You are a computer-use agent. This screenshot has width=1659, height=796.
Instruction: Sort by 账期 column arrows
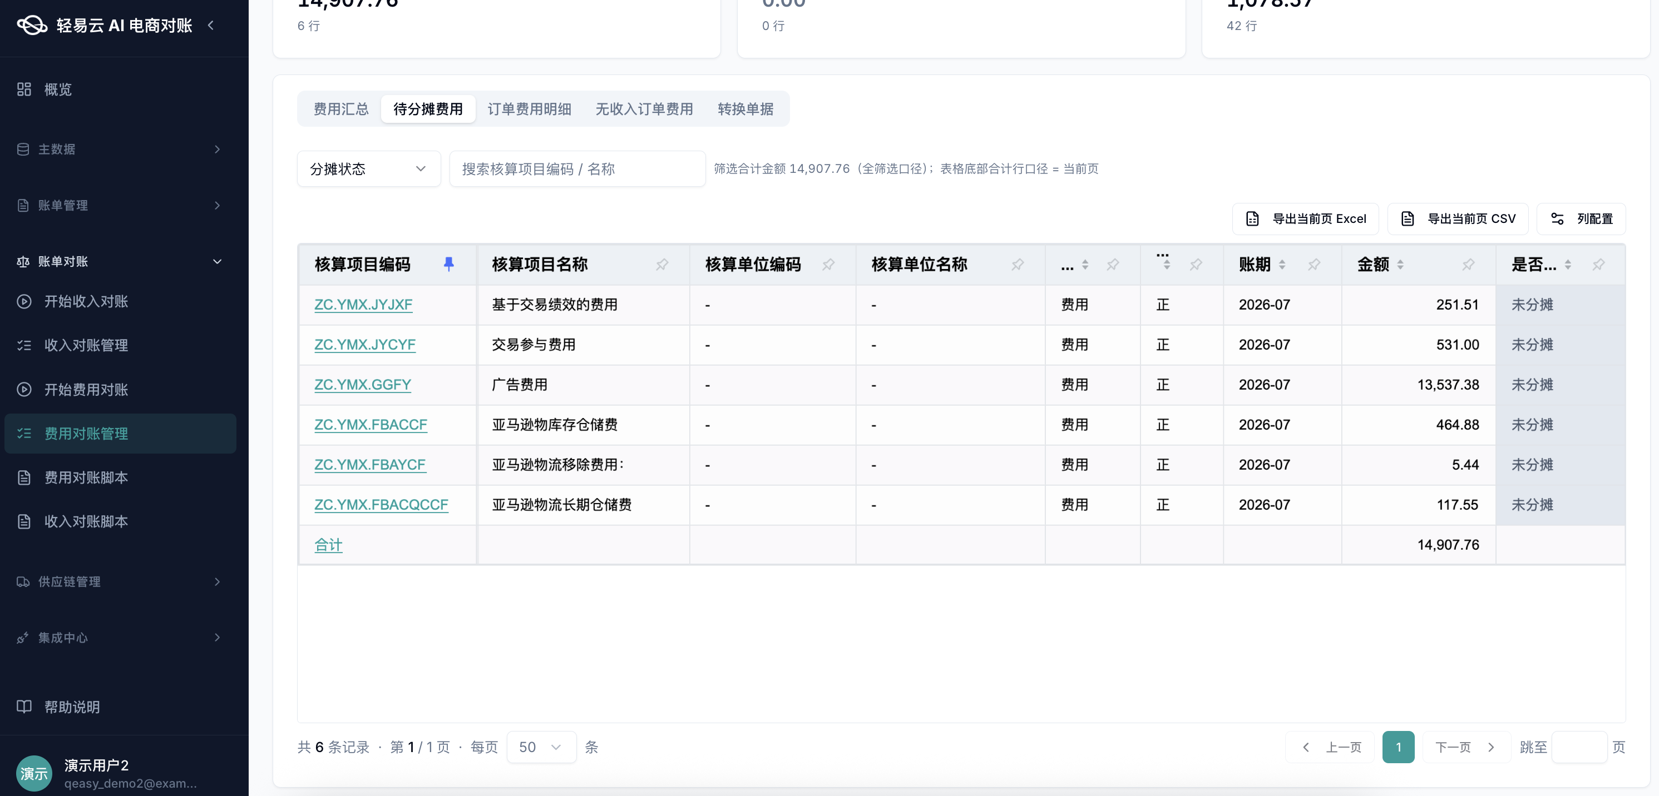tap(1282, 265)
